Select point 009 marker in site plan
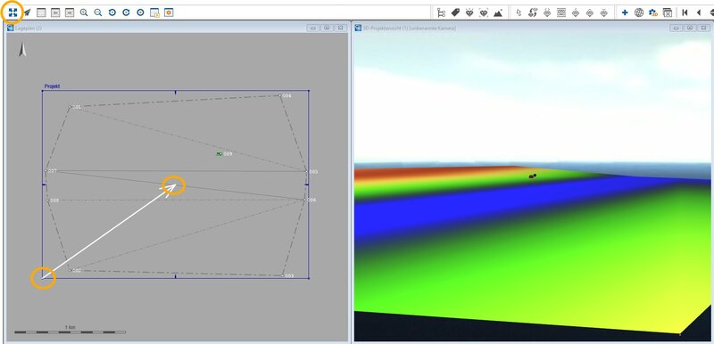 [219, 154]
